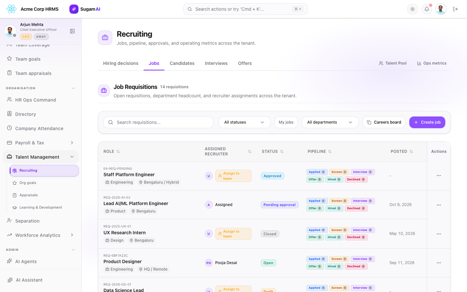Click the logout icon in top bar
Image resolution: width=467 pixels, height=292 pixels.
tap(455, 9)
